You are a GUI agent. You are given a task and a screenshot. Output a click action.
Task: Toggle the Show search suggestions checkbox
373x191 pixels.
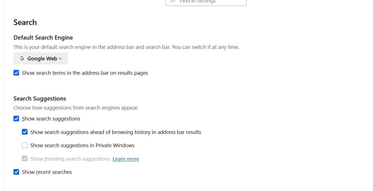16,118
